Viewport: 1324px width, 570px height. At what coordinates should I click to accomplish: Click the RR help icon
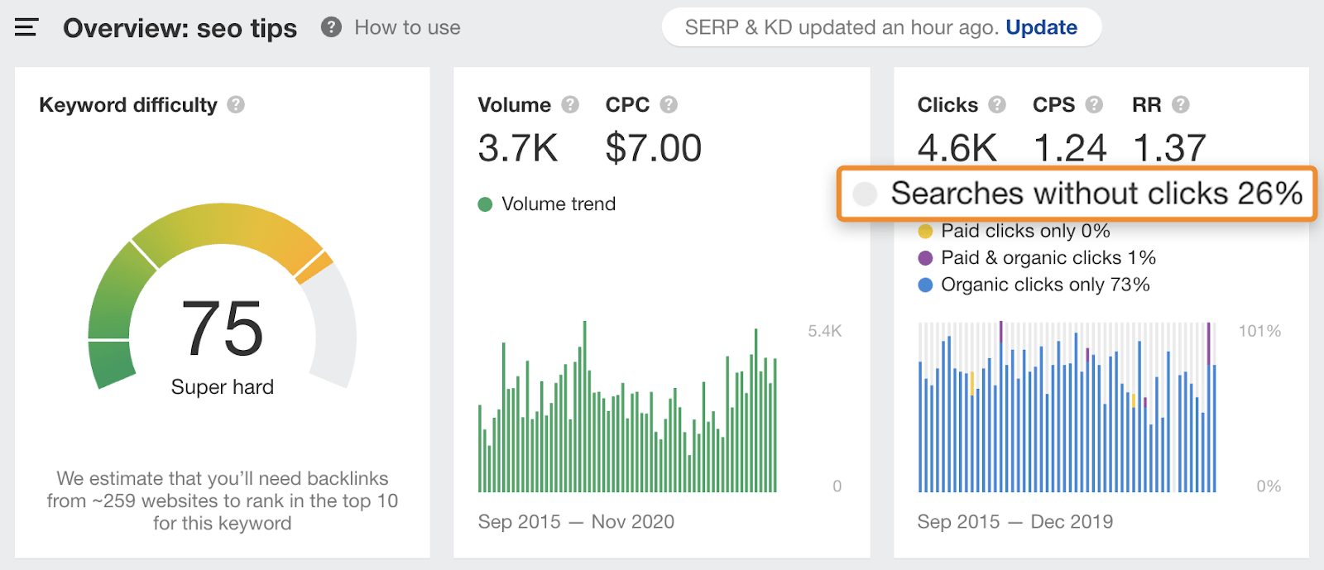tap(1181, 105)
